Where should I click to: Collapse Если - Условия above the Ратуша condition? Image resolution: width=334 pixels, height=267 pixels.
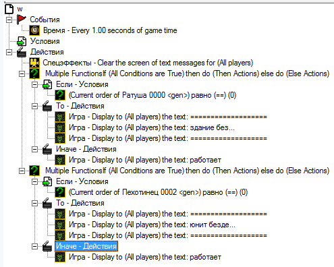click(x=34, y=84)
